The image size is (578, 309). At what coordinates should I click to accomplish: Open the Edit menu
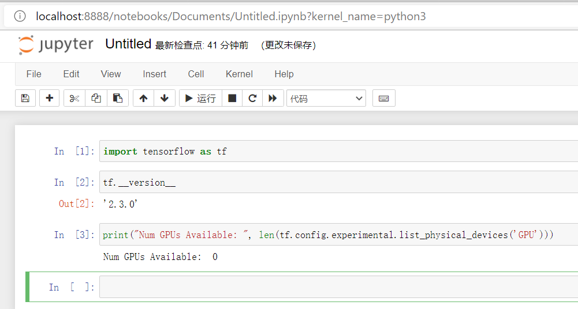(71, 74)
